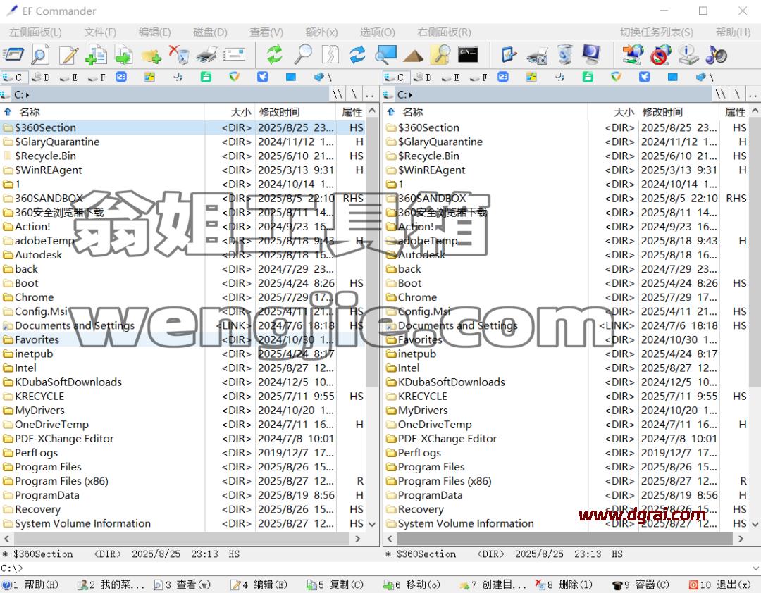This screenshot has width=761, height=593.
Task: Open the command prompt console icon
Action: coord(468,54)
